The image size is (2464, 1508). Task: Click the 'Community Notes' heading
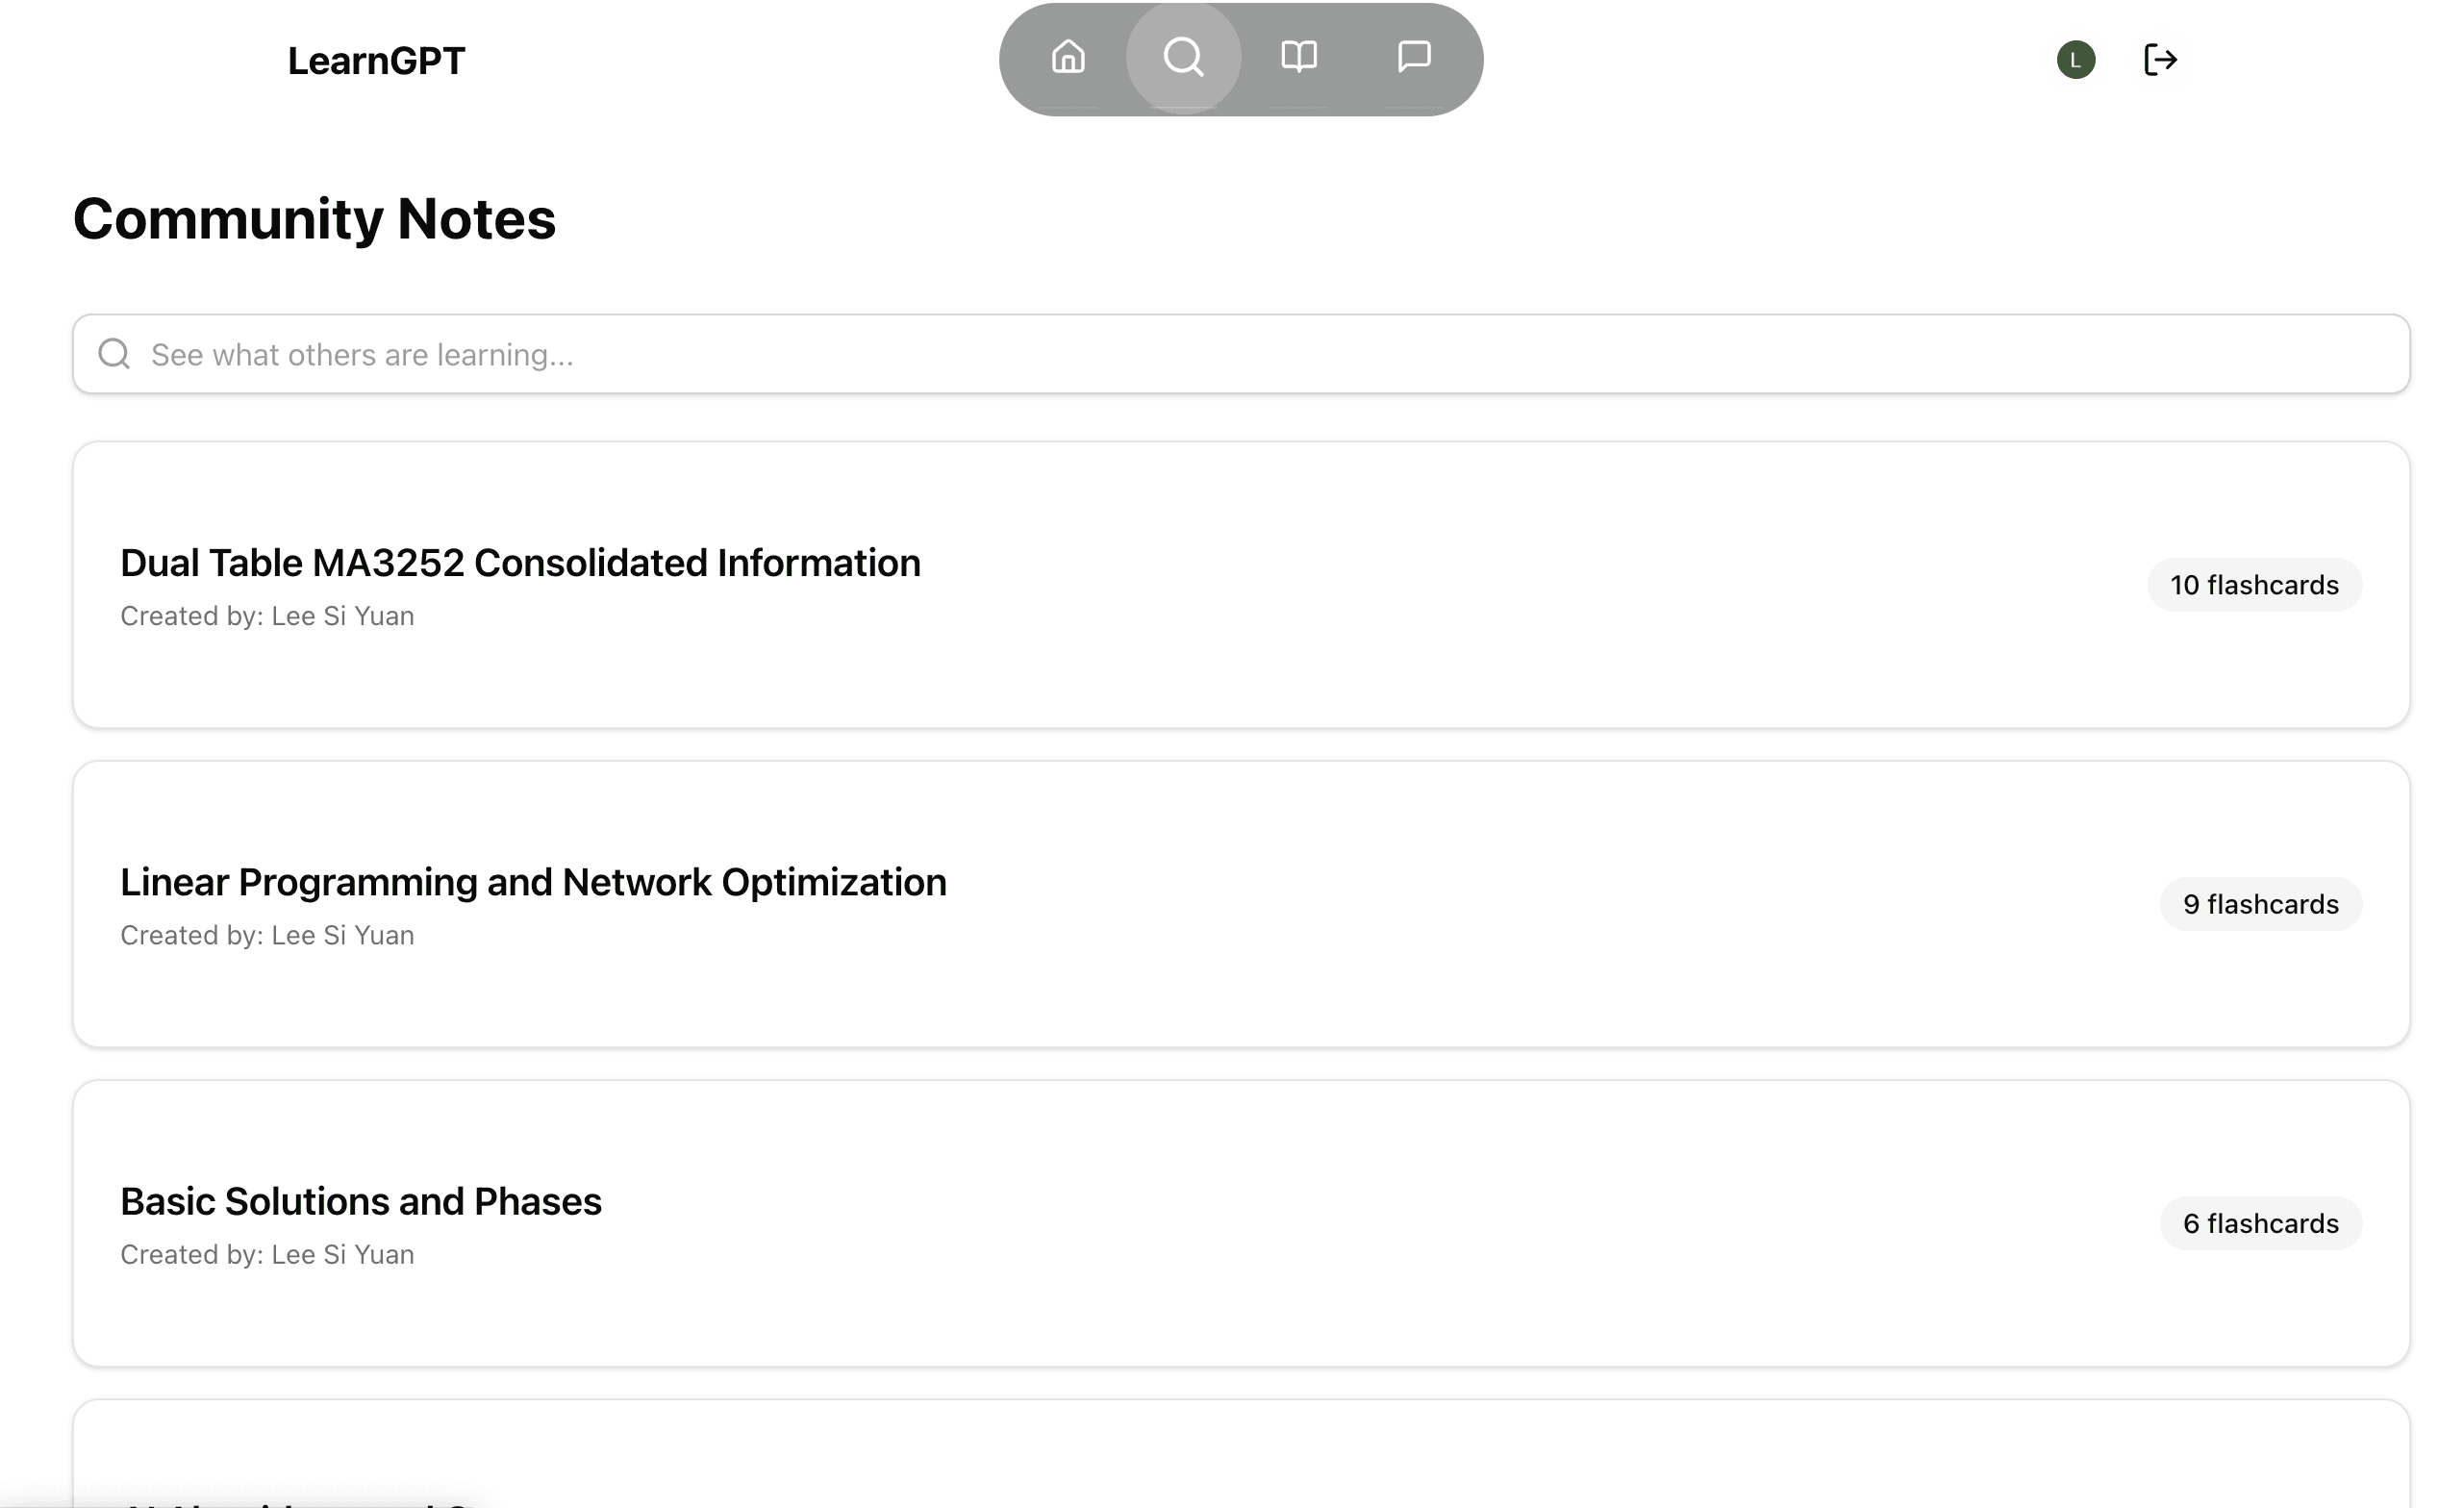314,219
